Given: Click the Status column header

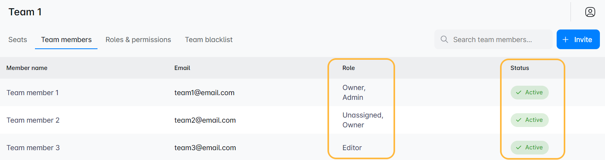Looking at the screenshot, I should pos(520,68).
